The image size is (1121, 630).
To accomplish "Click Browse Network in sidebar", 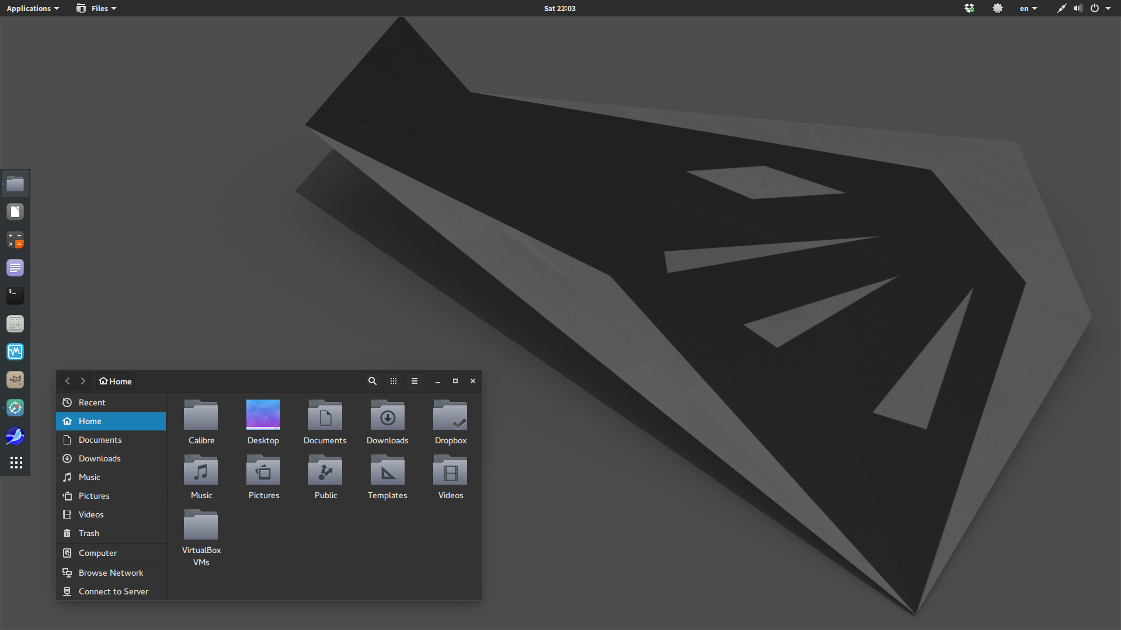I will click(111, 573).
